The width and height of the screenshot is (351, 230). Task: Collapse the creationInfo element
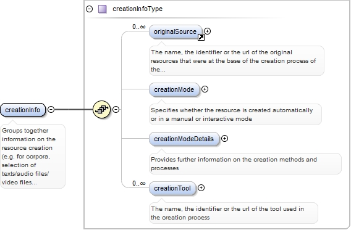pos(51,109)
